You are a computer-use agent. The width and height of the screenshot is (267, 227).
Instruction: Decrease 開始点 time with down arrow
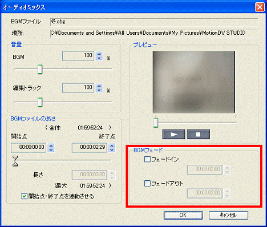51,150
